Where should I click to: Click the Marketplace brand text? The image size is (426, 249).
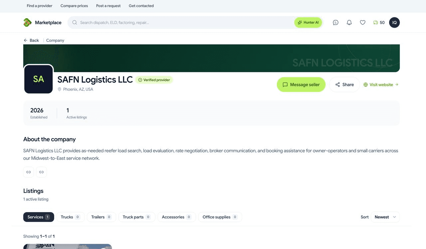click(x=48, y=22)
